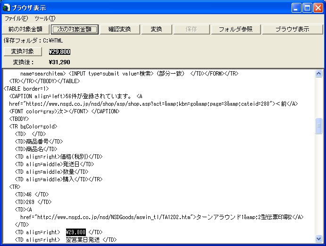Close the ブラウザ表示 window

(318, 8)
